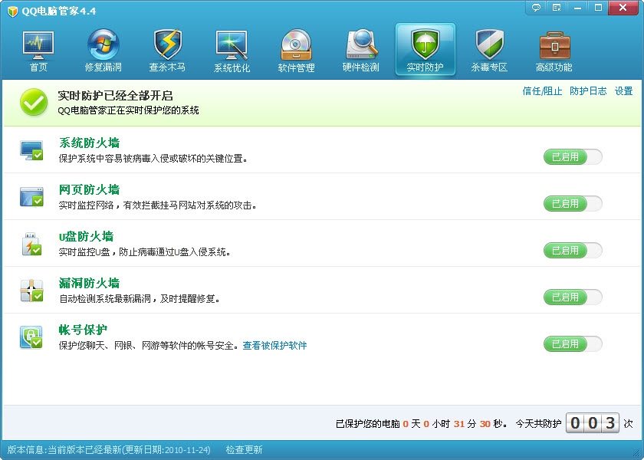Click the 已保护您的电脑 uptime text

422,424
